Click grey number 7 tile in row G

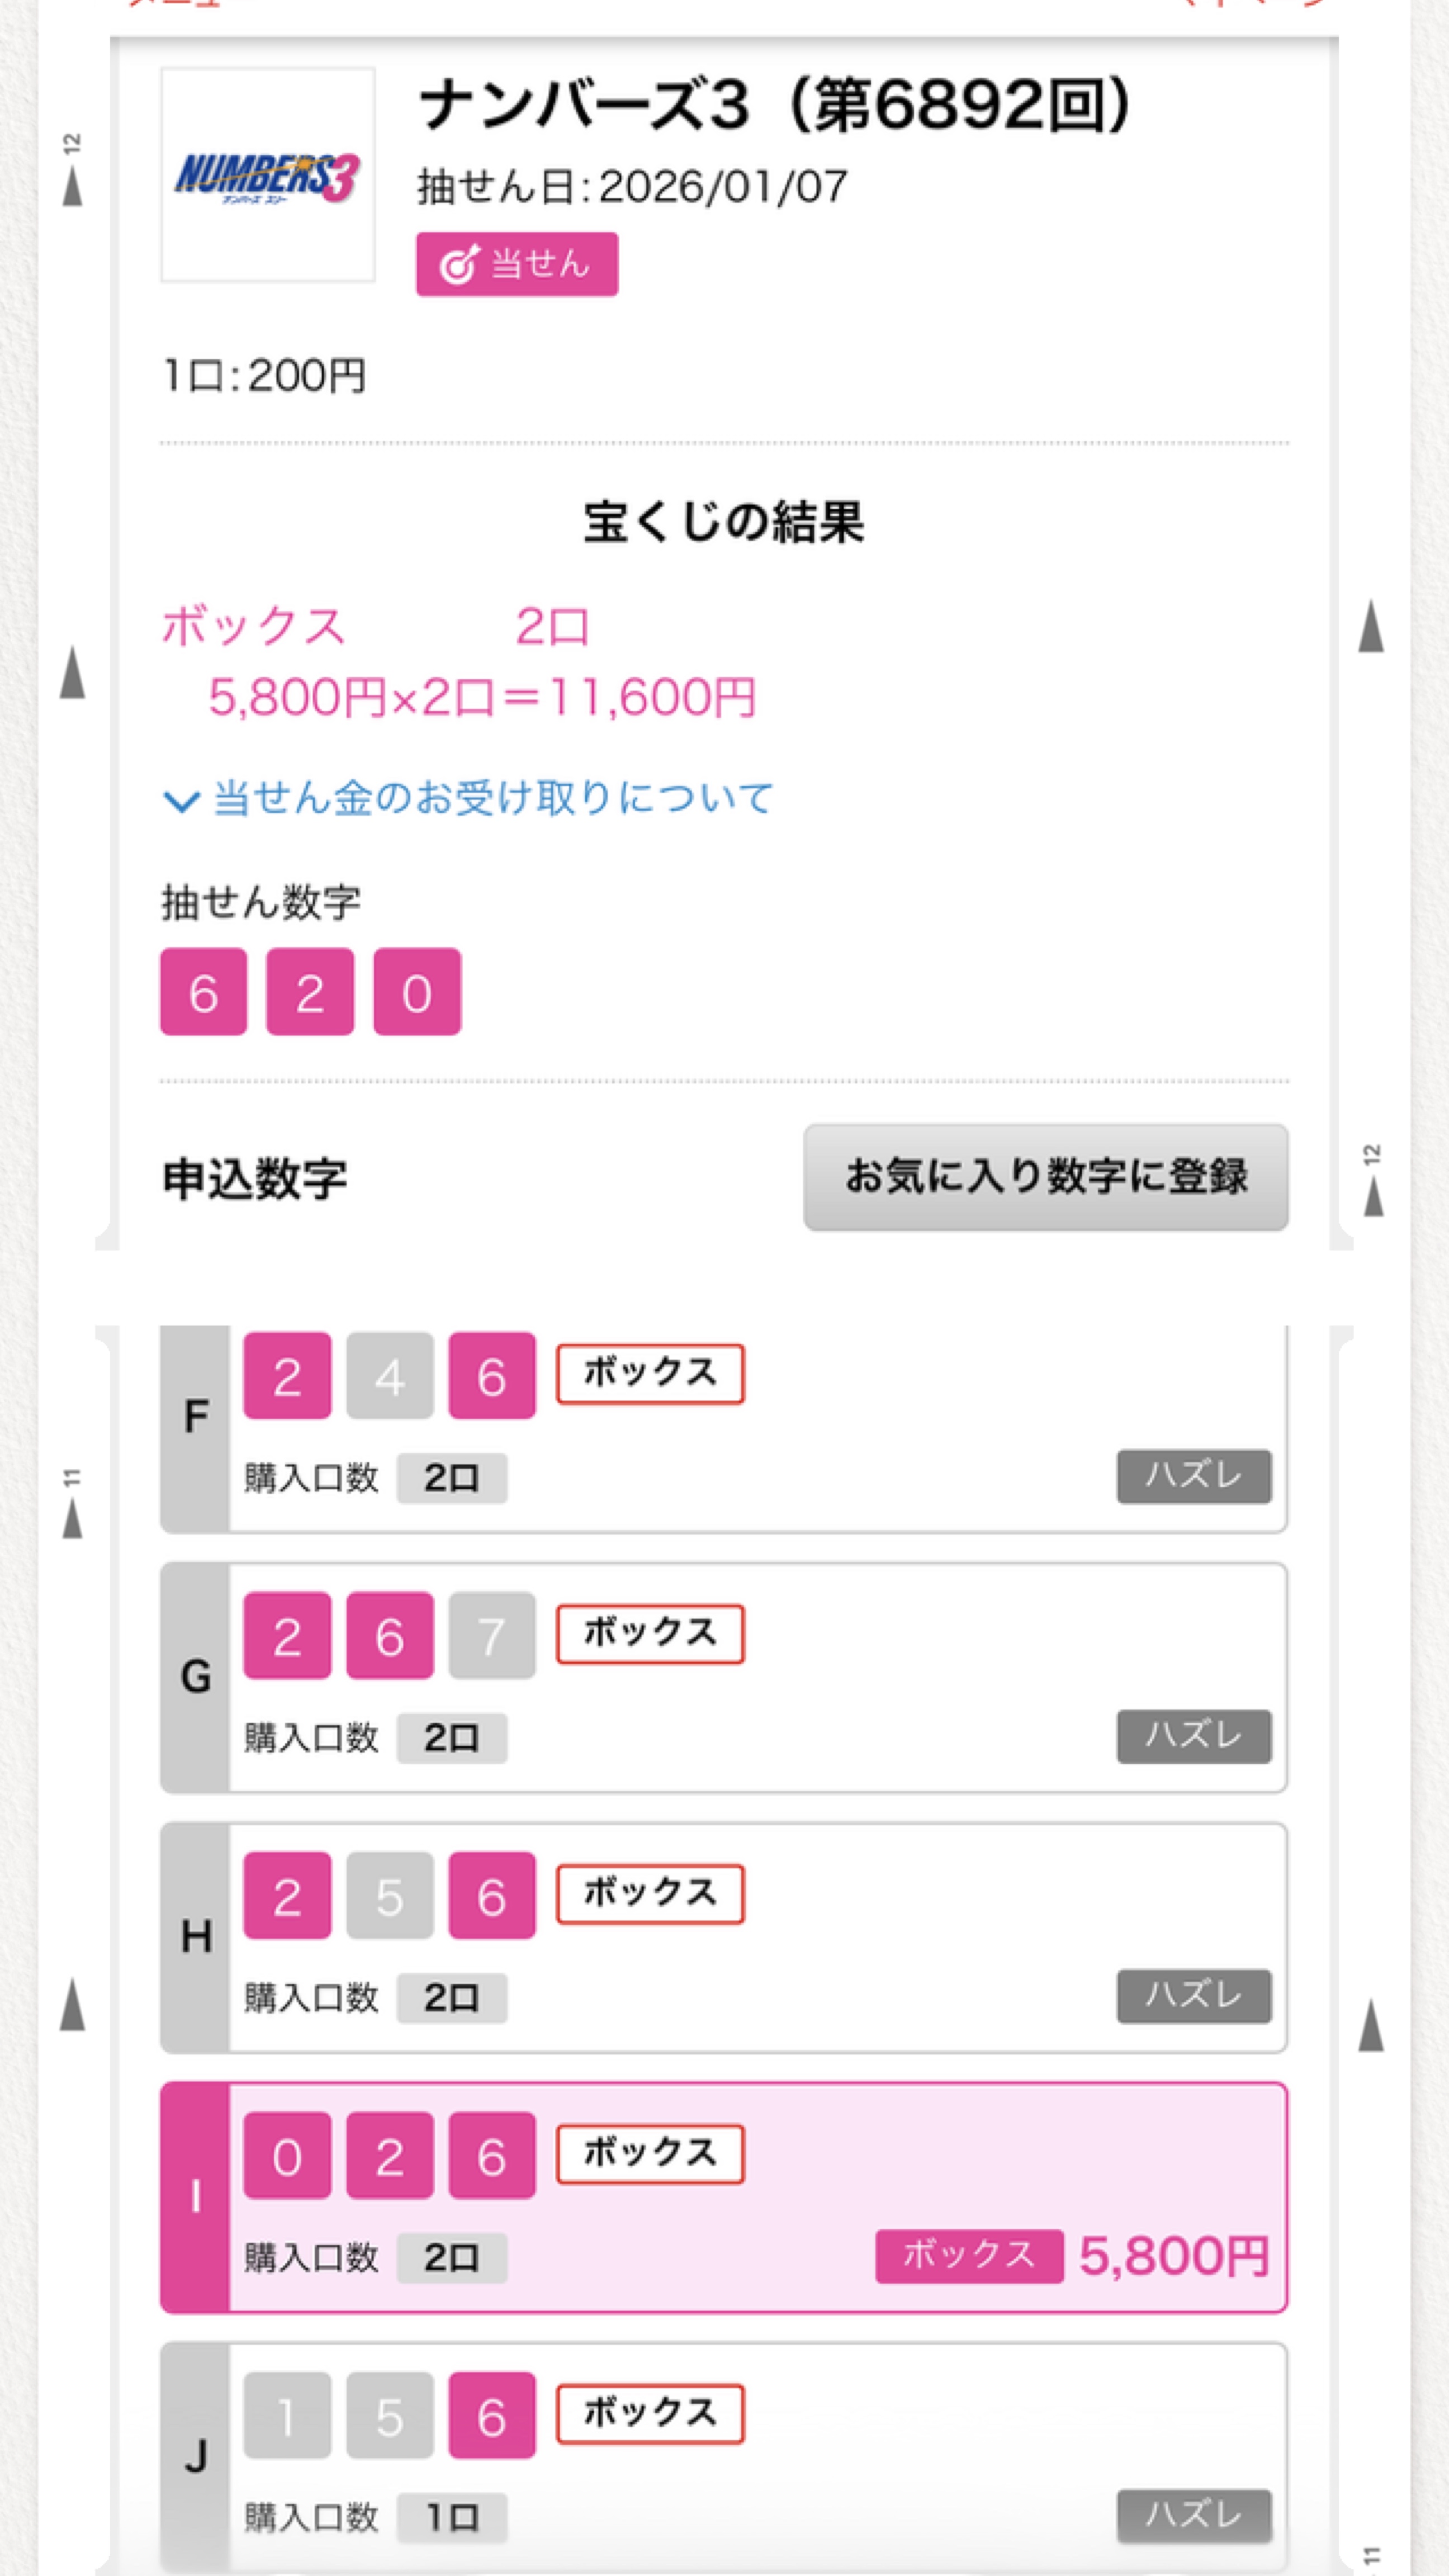[x=491, y=1636]
